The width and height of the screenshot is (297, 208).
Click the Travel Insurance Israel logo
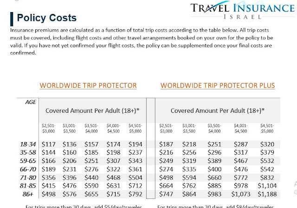point(242,10)
